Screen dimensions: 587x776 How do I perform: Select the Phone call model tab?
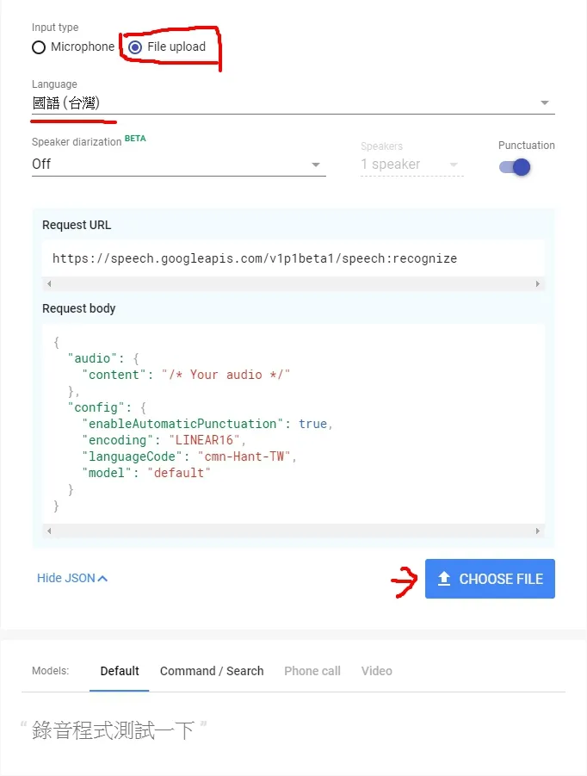[x=312, y=671]
